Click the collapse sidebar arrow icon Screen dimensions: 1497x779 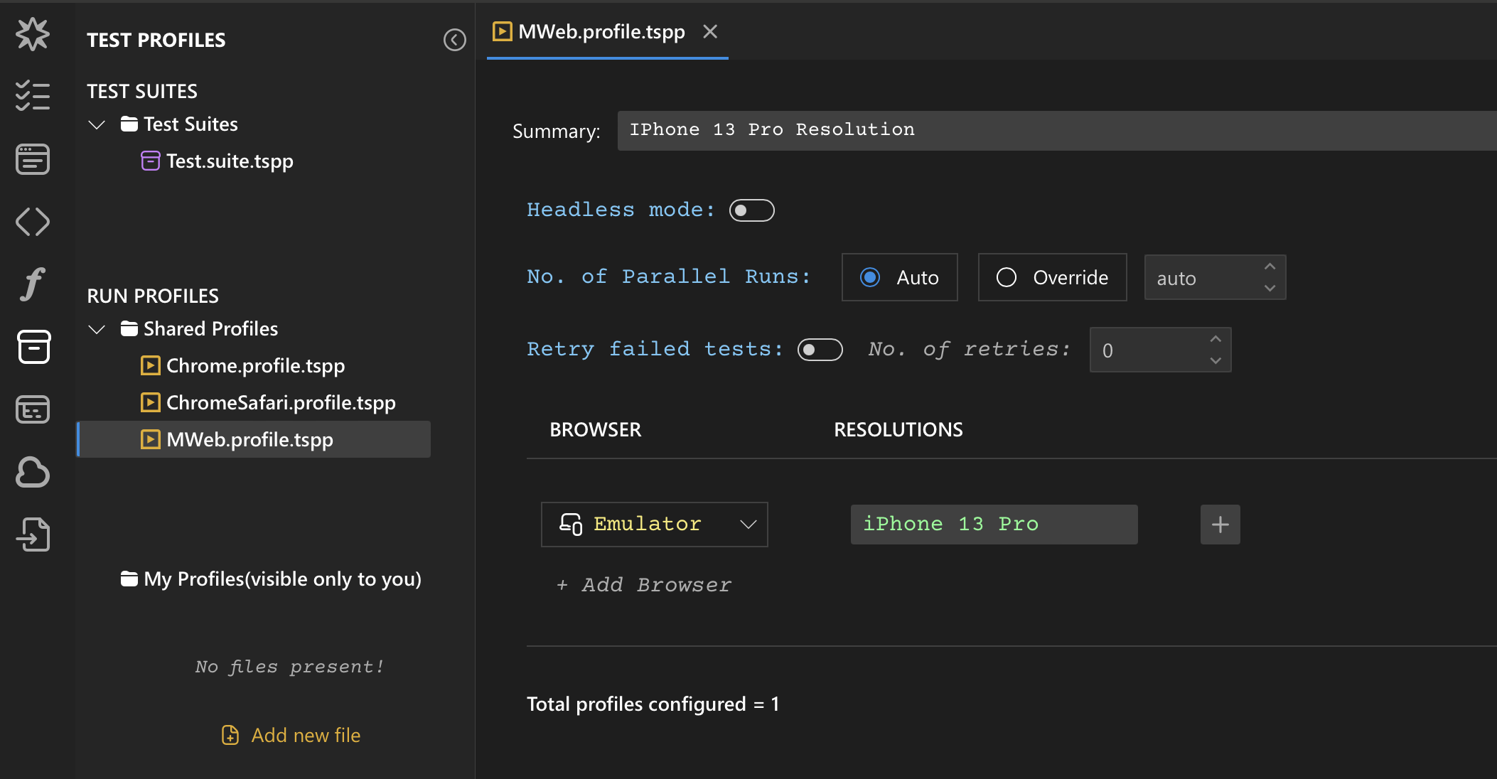tap(454, 40)
